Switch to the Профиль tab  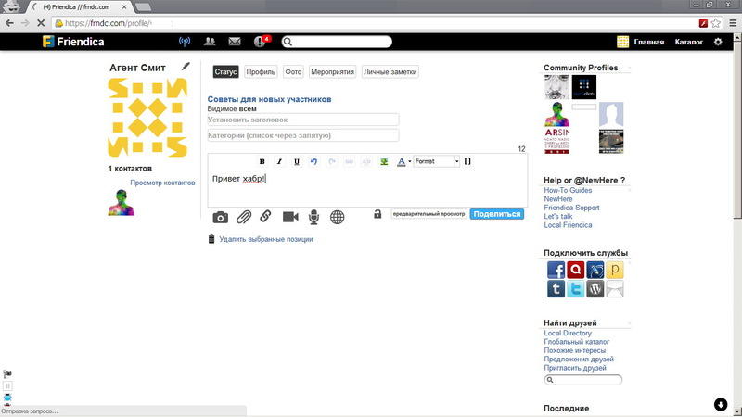(x=261, y=72)
